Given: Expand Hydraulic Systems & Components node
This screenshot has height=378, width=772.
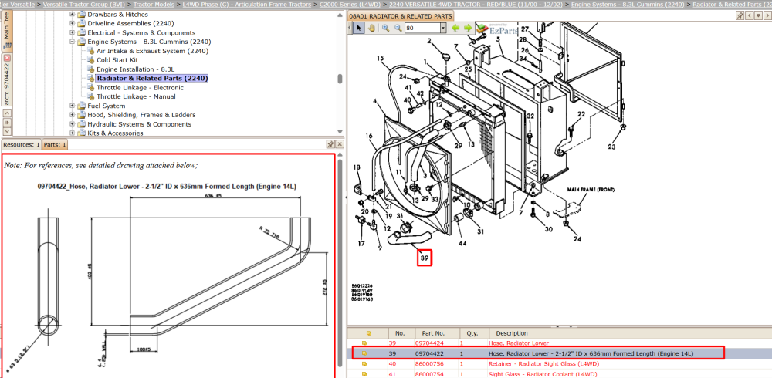Looking at the screenshot, I should pyautogui.click(x=73, y=124).
